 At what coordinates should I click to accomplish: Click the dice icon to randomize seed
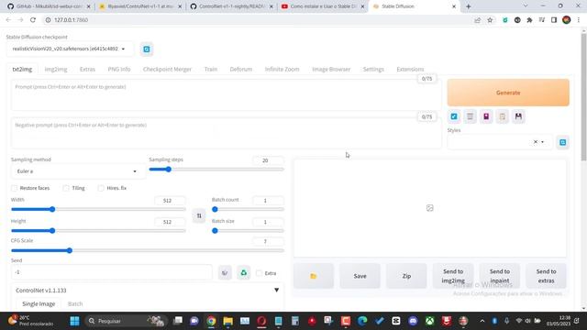(x=225, y=273)
